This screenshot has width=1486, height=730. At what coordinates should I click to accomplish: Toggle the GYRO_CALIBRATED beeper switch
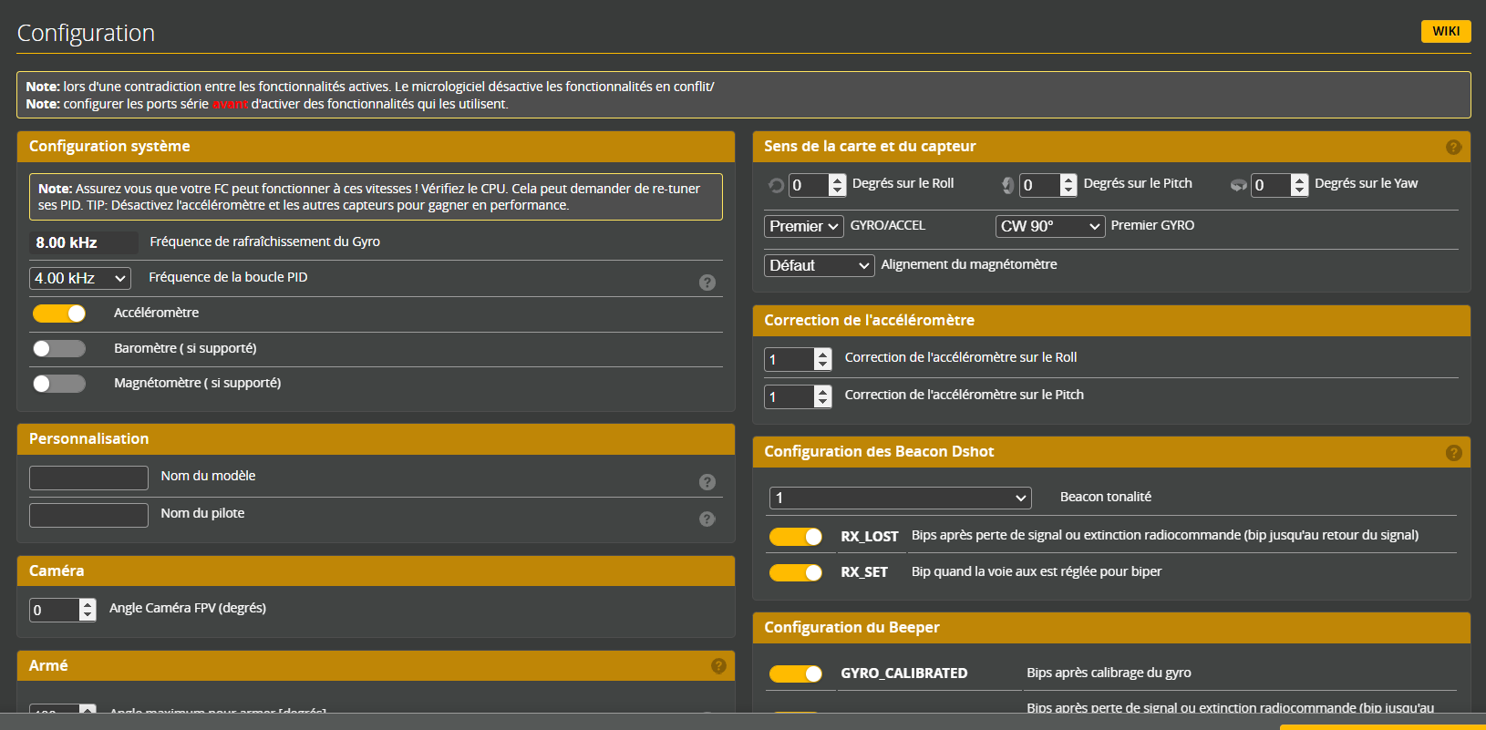click(795, 673)
